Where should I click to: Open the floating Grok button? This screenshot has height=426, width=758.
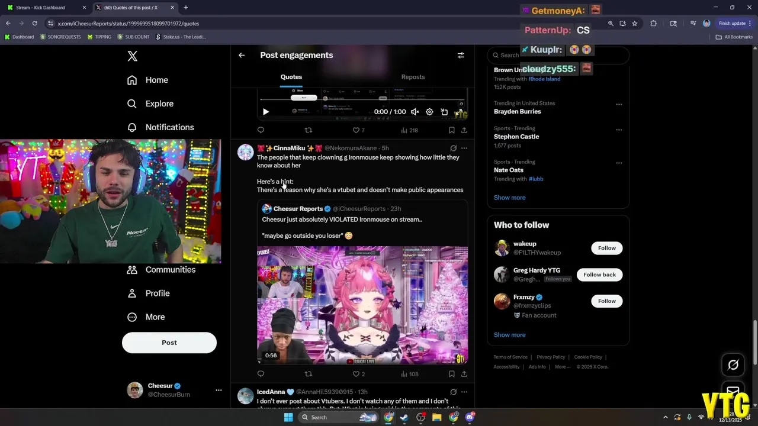[x=733, y=365]
